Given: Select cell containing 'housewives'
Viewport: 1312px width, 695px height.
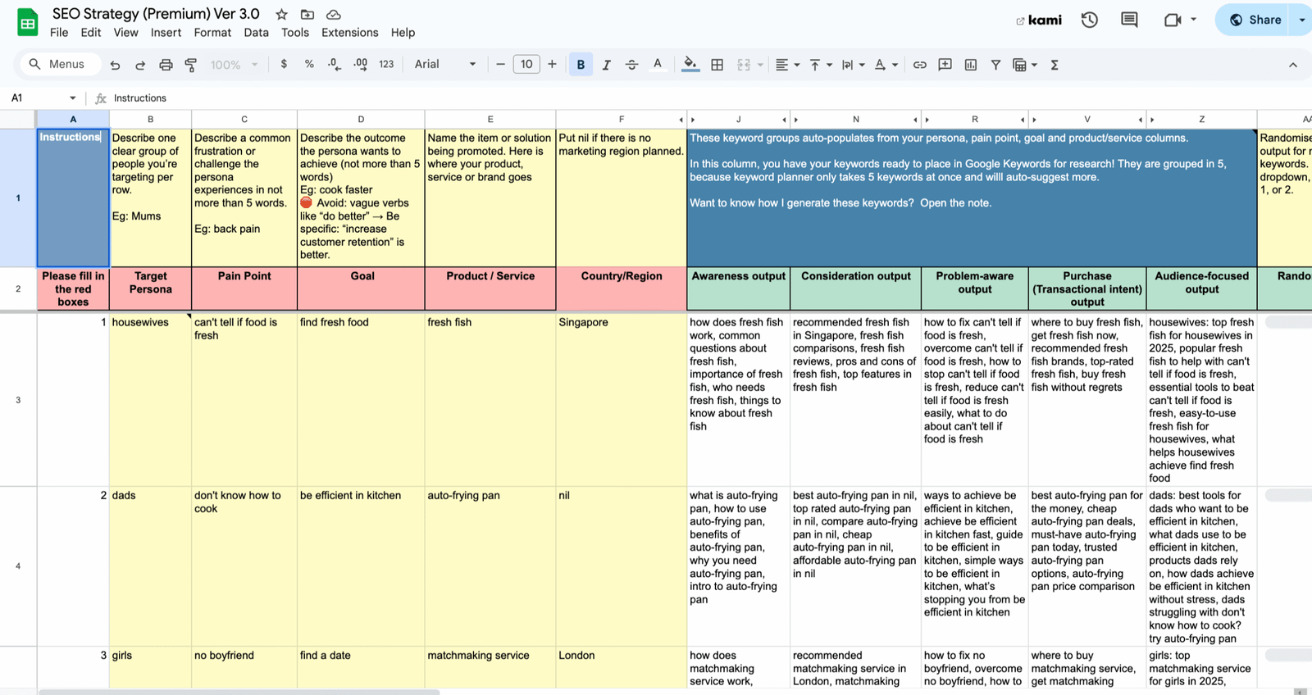Looking at the screenshot, I should [150, 400].
